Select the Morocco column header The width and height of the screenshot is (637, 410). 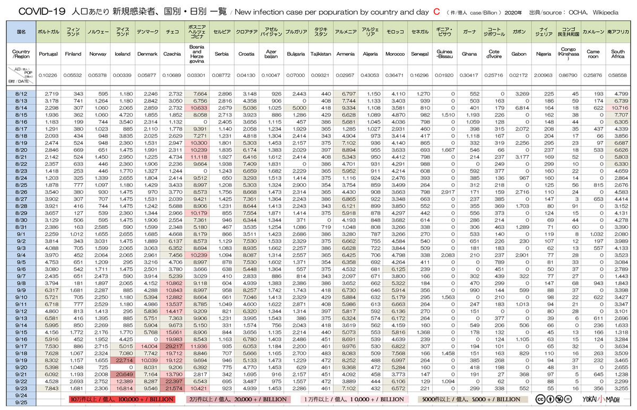coord(395,54)
